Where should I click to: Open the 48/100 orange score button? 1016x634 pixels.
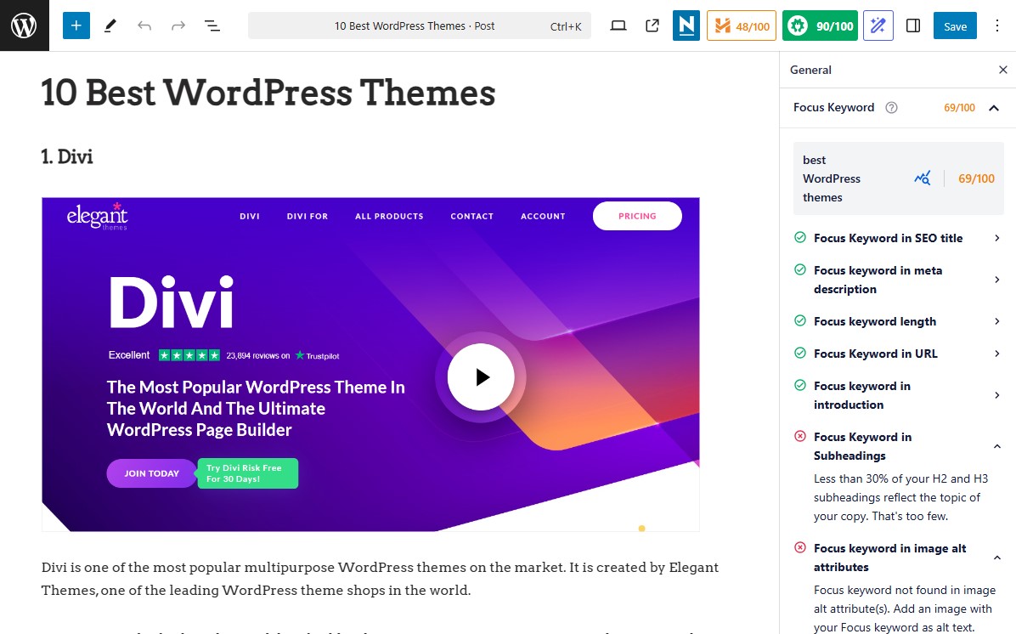(x=742, y=26)
